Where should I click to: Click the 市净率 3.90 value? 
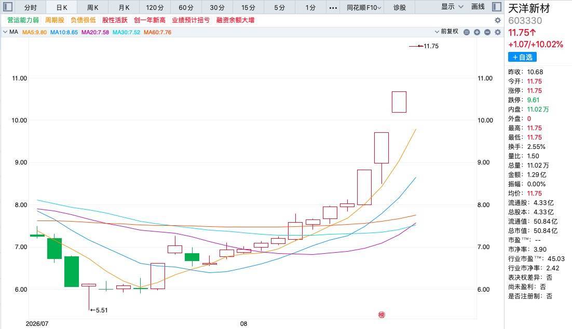click(540, 250)
